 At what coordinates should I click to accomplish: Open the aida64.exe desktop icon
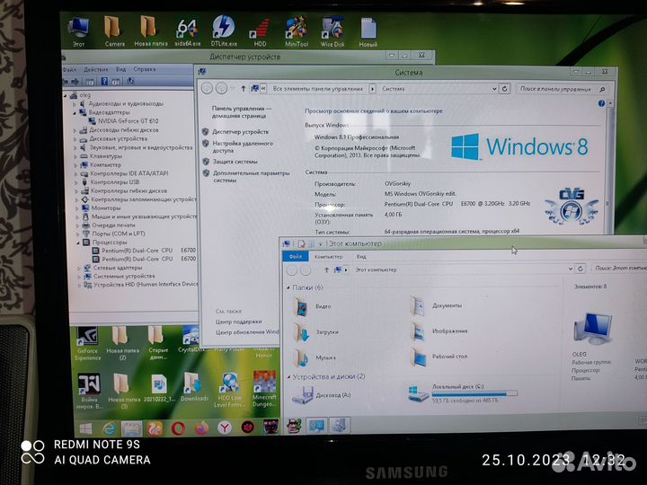tap(187, 32)
